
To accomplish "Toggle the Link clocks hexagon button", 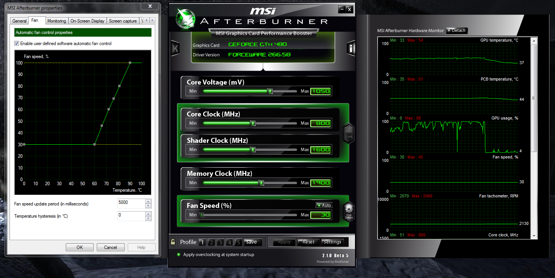I will [348, 134].
